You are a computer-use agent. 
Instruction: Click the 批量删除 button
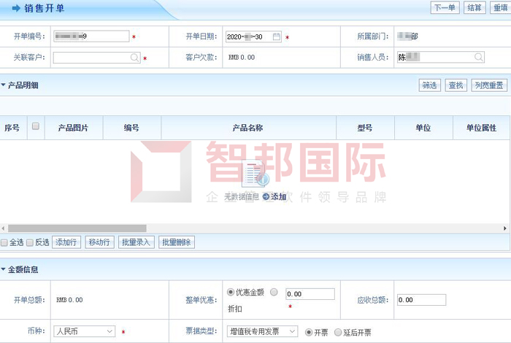177,242
